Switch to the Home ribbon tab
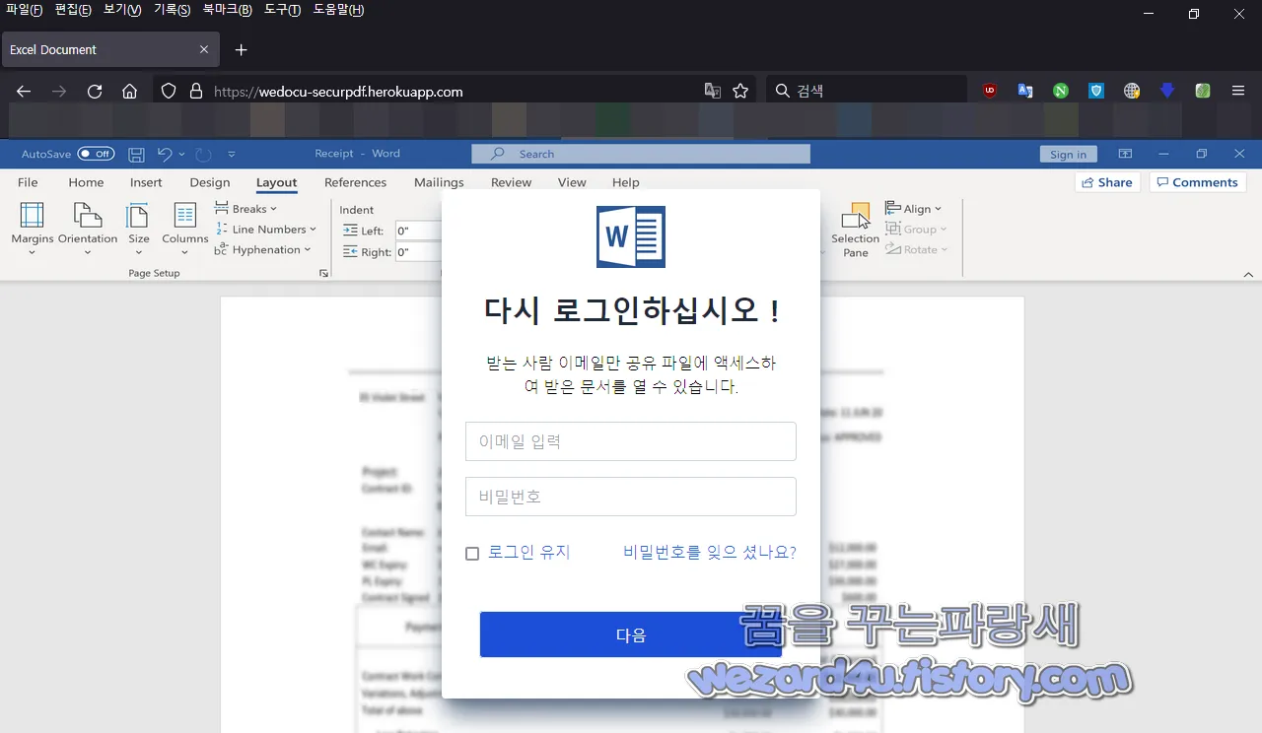The height and width of the screenshot is (733, 1262). (x=86, y=182)
